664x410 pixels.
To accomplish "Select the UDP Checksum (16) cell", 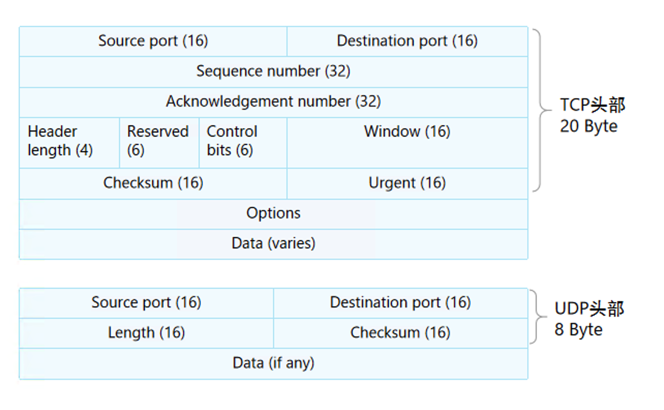I will [400, 333].
